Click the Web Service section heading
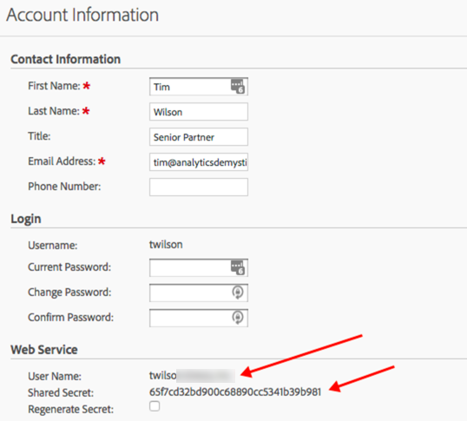 coord(44,350)
